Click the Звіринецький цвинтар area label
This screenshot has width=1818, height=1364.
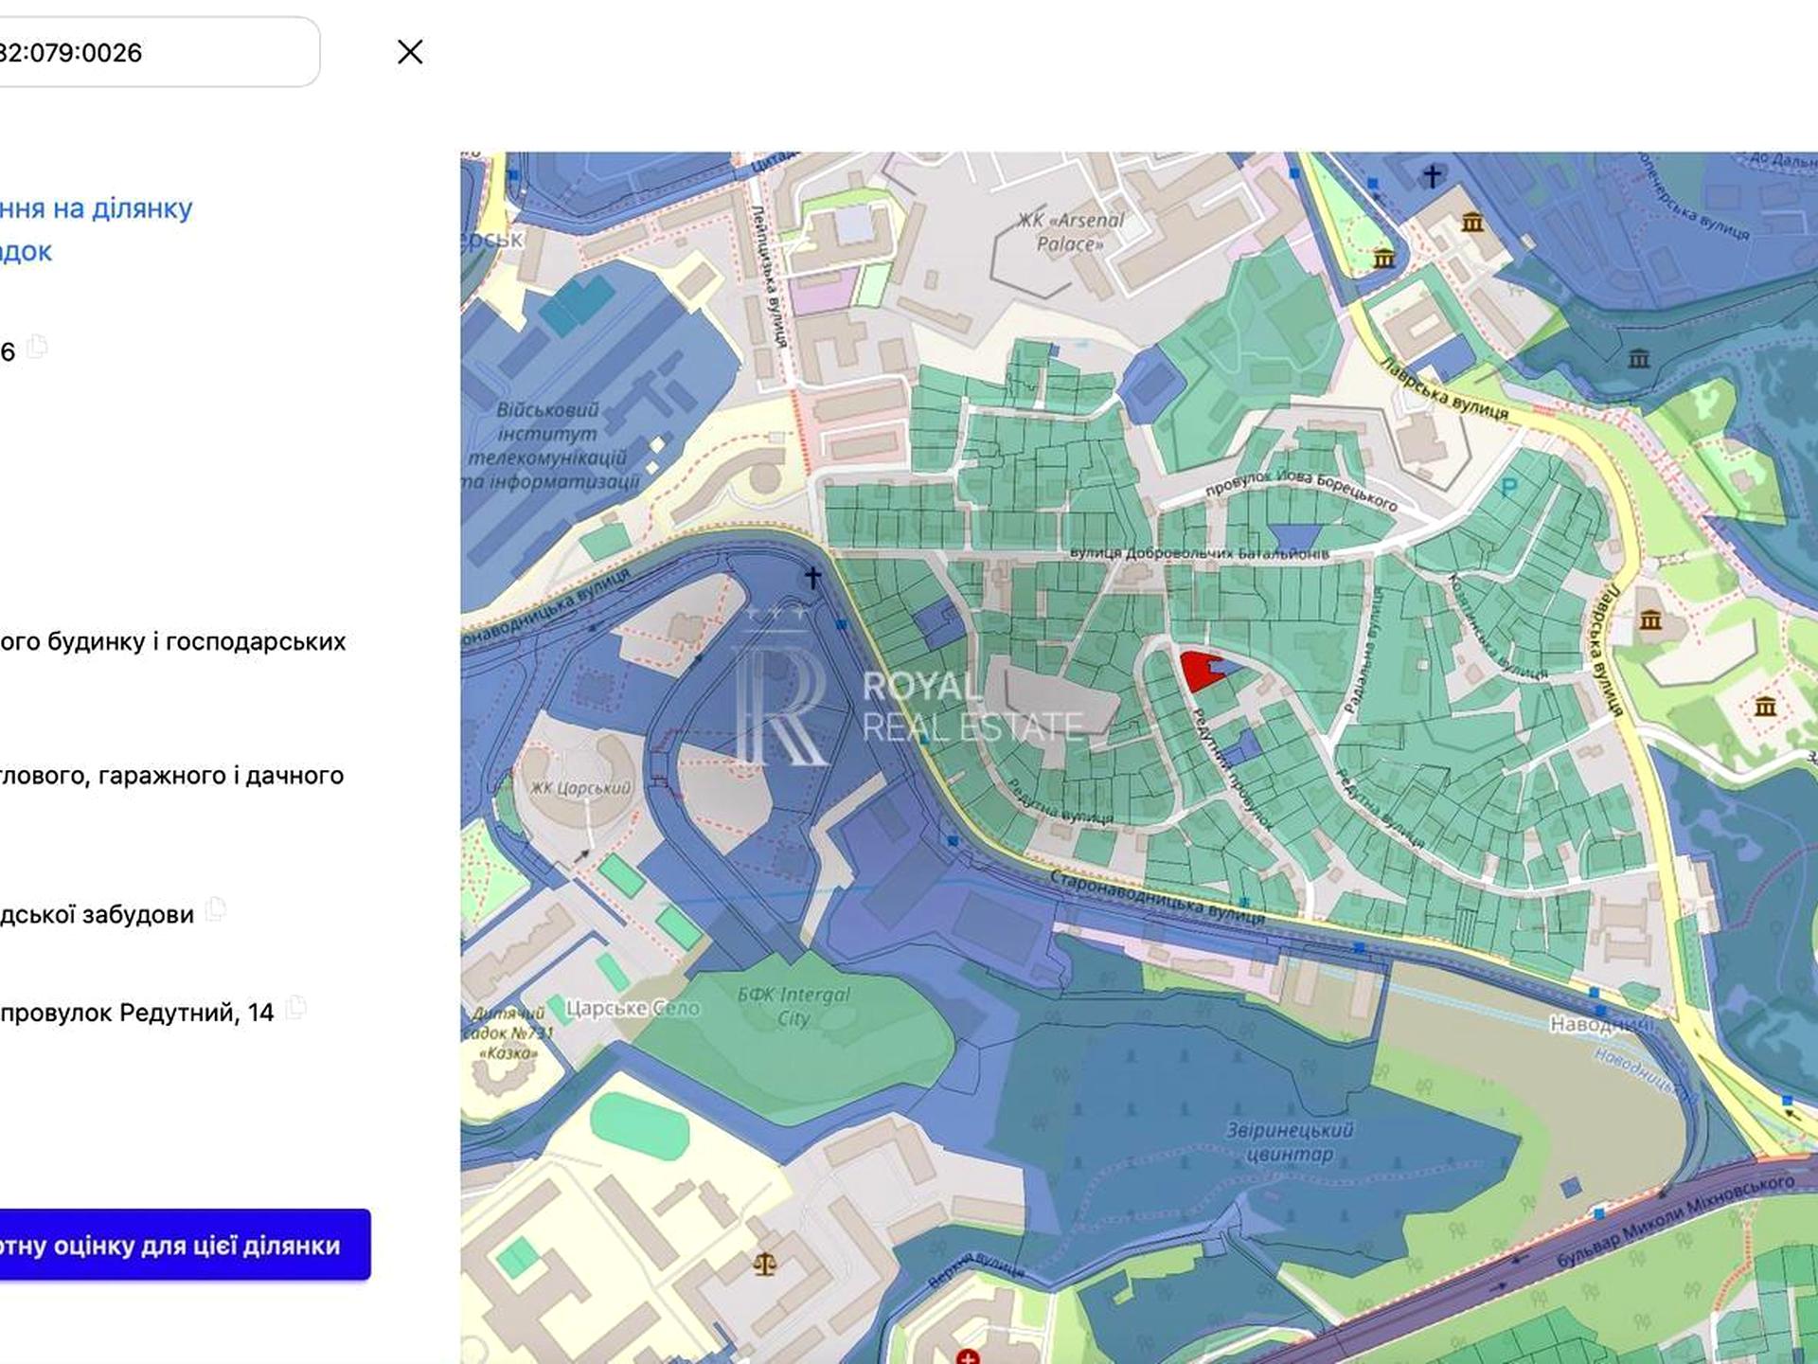pyautogui.click(x=1290, y=1142)
